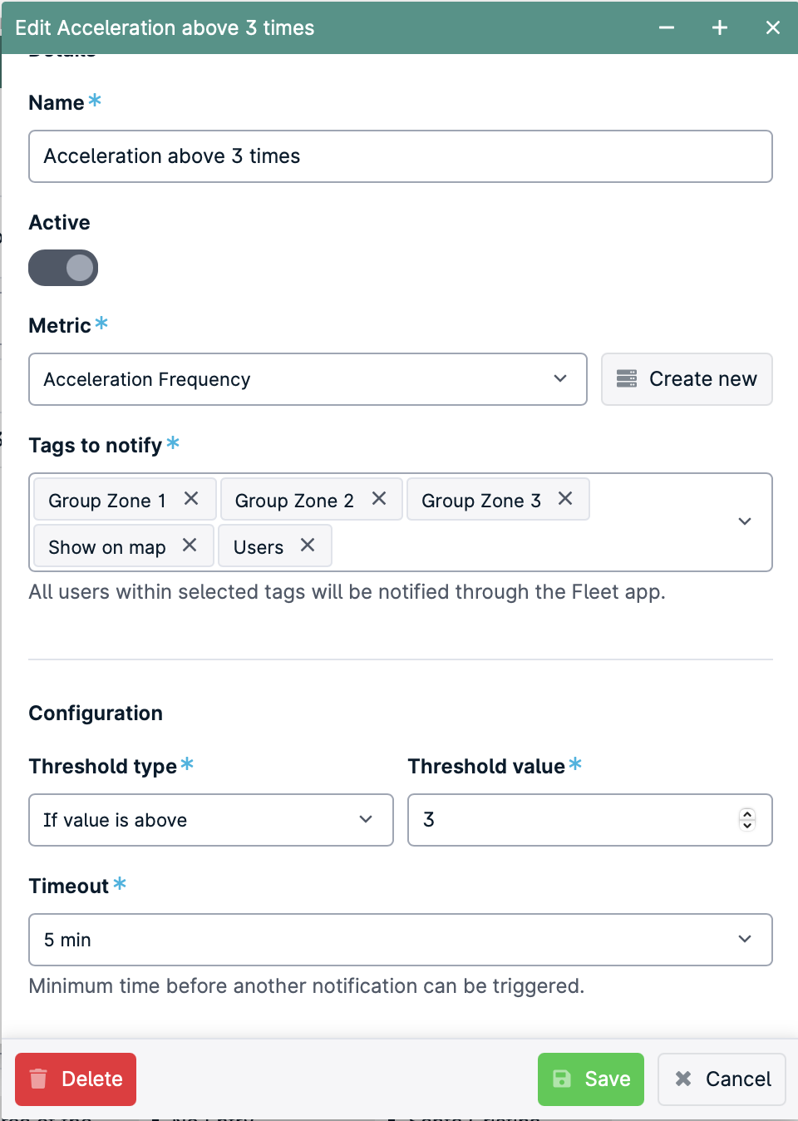Click into the Name input field
The width and height of the screenshot is (798, 1121).
tap(401, 156)
